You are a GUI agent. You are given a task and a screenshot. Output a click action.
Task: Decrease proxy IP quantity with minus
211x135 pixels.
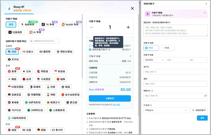(92, 27)
